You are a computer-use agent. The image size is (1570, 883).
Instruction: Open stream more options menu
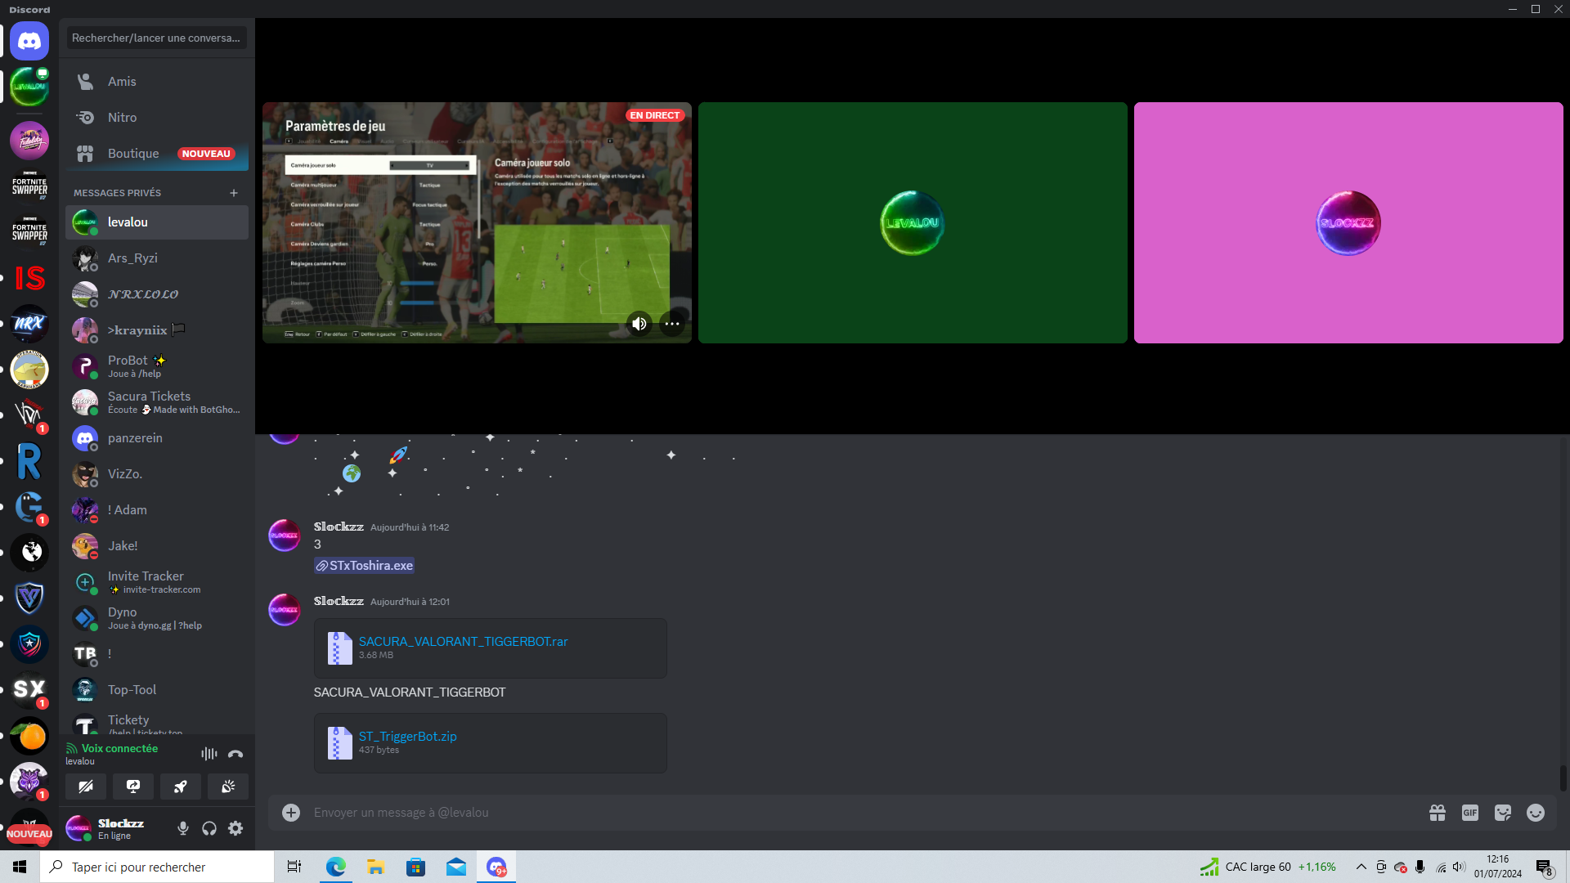coord(672,324)
